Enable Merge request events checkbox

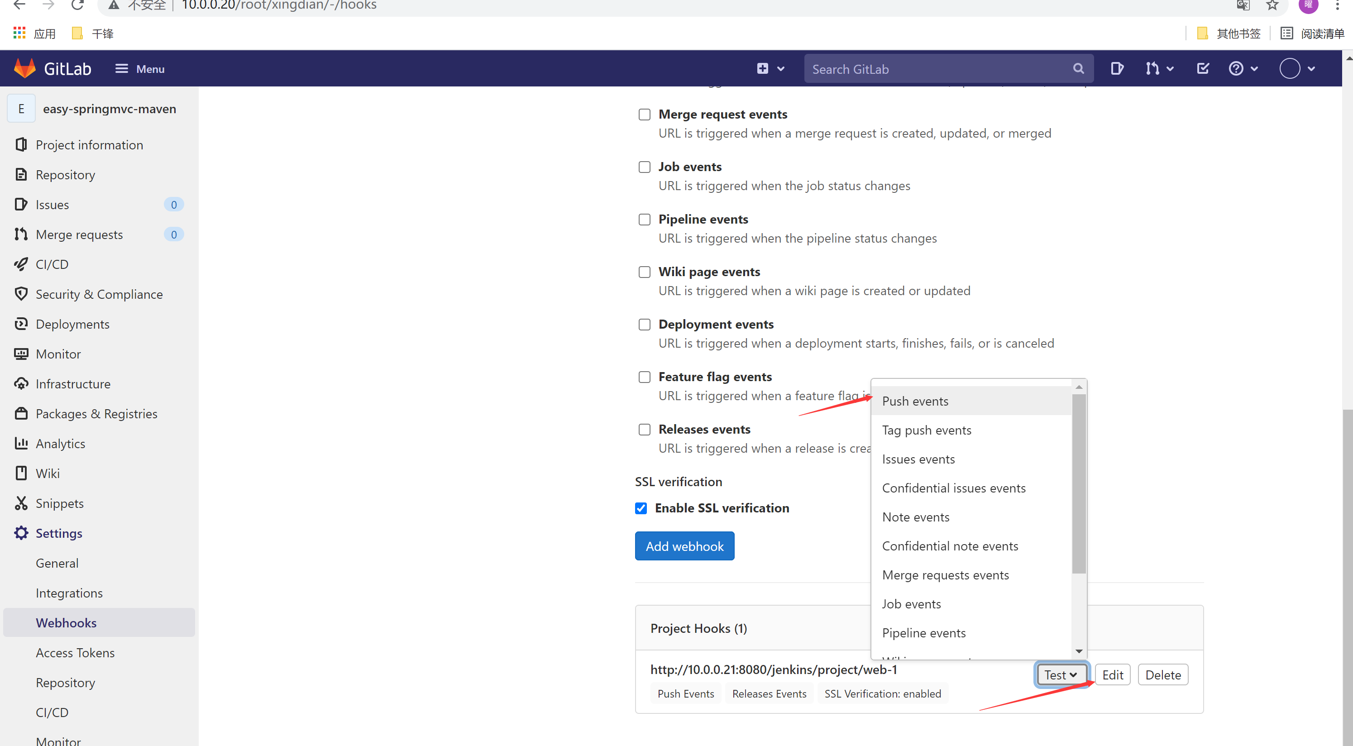pyautogui.click(x=643, y=114)
